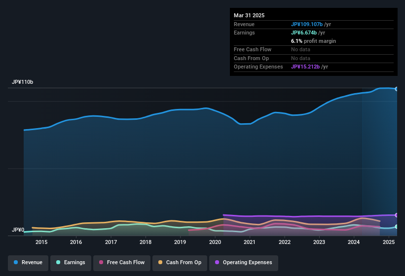Click the purple Operating Expenses legend dot

click(217, 262)
